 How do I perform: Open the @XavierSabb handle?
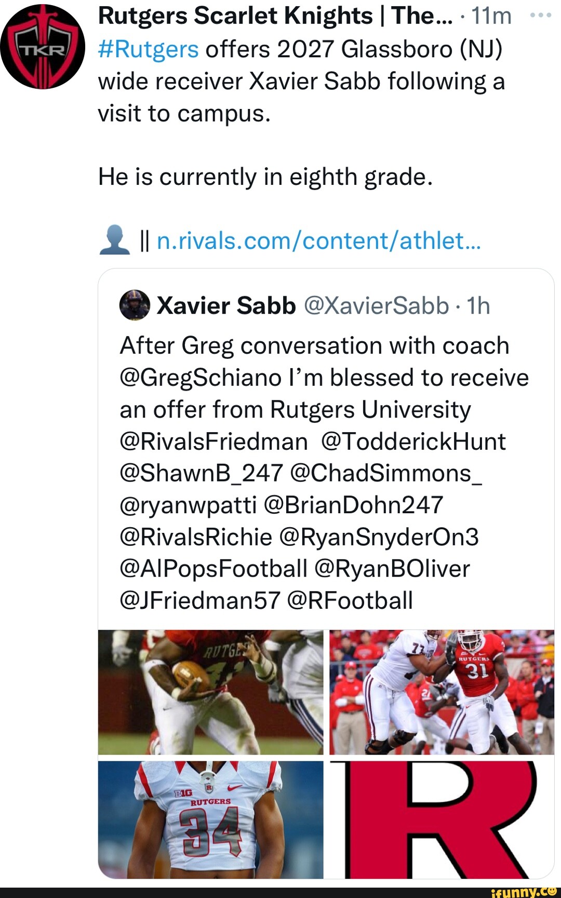click(x=376, y=305)
